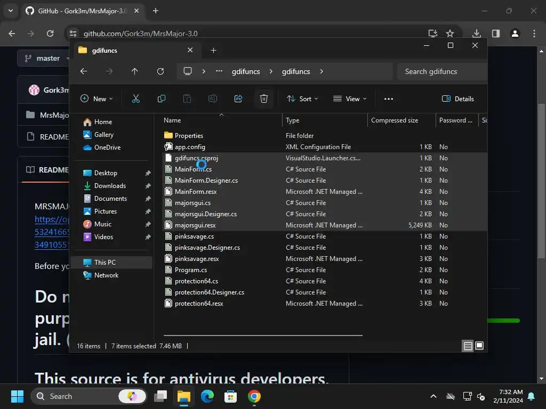This screenshot has width=546, height=409.
Task: Click the Delete trash can icon
Action: [x=264, y=99]
